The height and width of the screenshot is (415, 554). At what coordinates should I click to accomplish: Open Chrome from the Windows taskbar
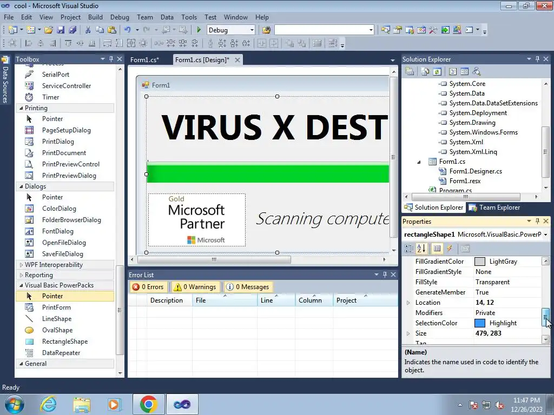tap(148, 404)
